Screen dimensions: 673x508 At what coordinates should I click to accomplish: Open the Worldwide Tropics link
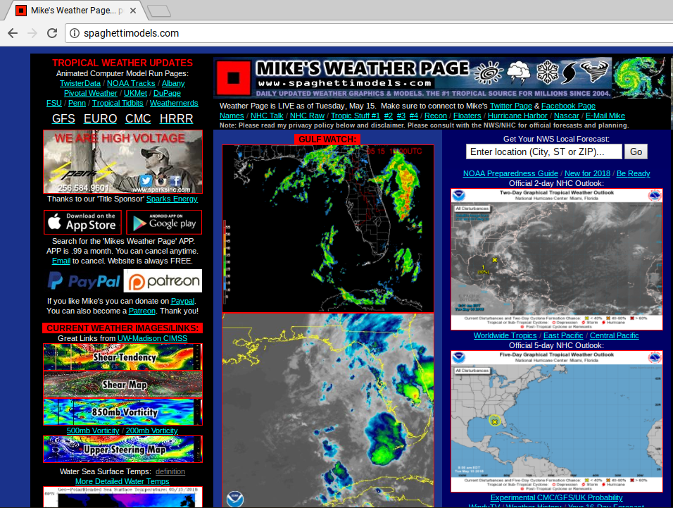[505, 335]
